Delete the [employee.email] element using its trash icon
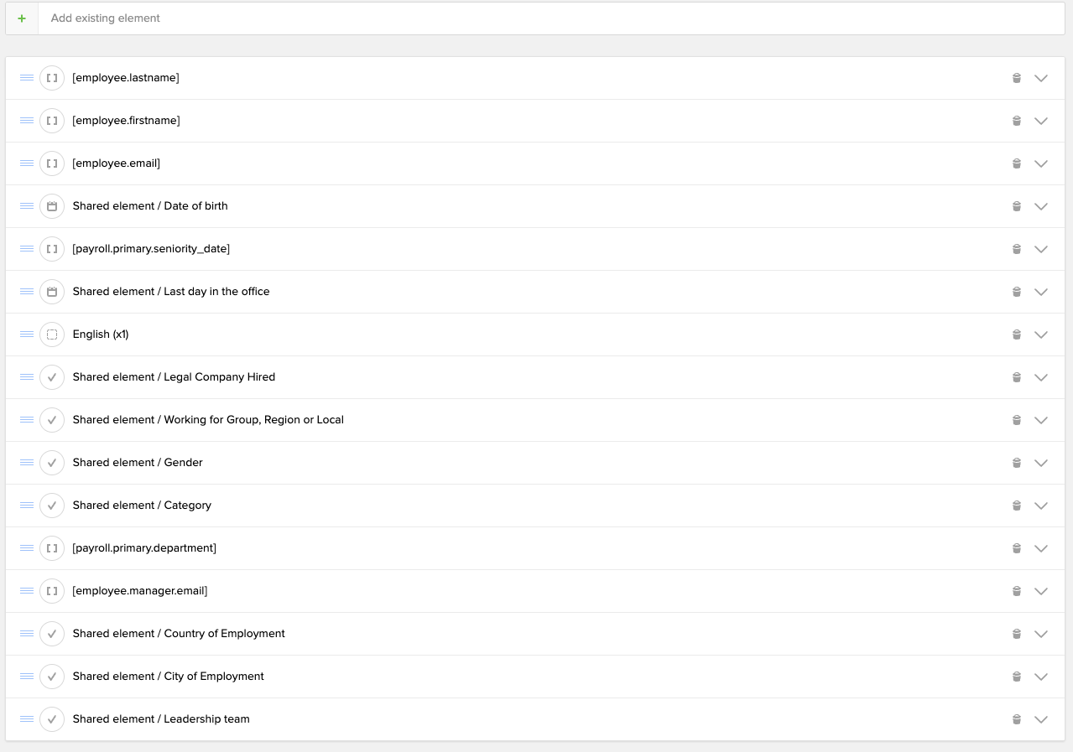 [x=1016, y=163]
